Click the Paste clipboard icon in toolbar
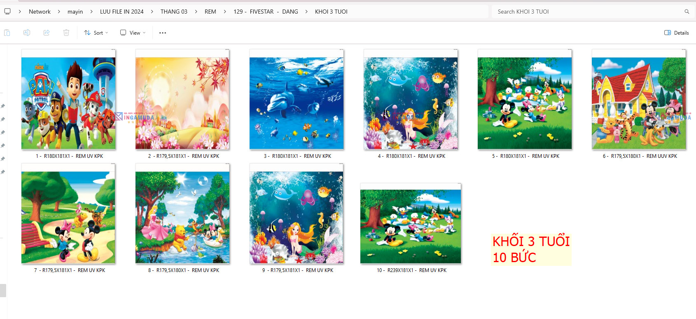Viewport: 696px width, 319px height. 7,33
